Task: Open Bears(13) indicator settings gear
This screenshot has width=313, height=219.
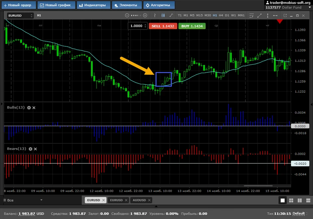Action: tap(30, 149)
